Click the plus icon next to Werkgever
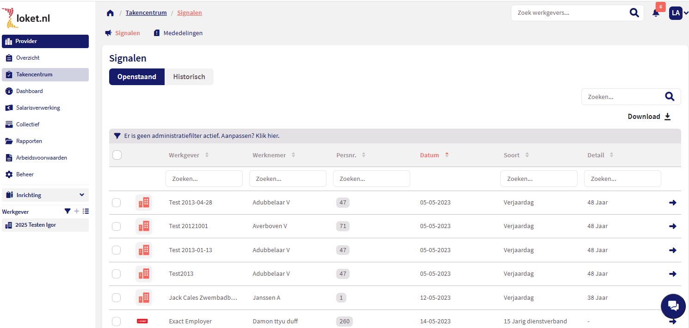 pos(77,211)
